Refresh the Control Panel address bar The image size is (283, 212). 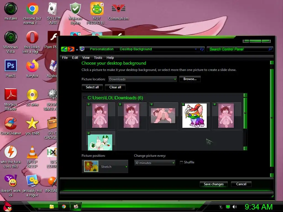click(x=202, y=49)
